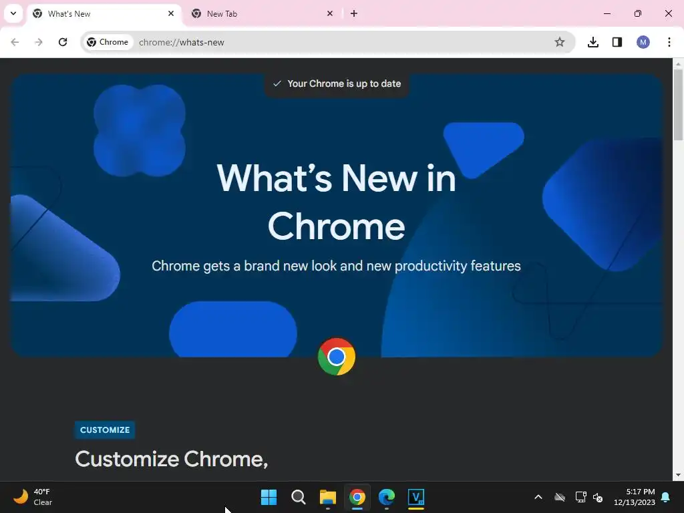684x513 pixels.
Task: Go forward to next page
Action: coord(39,42)
